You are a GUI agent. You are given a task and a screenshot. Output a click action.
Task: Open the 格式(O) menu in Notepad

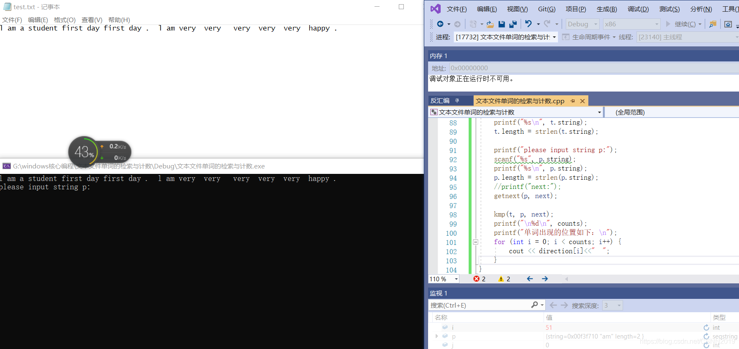coord(65,20)
